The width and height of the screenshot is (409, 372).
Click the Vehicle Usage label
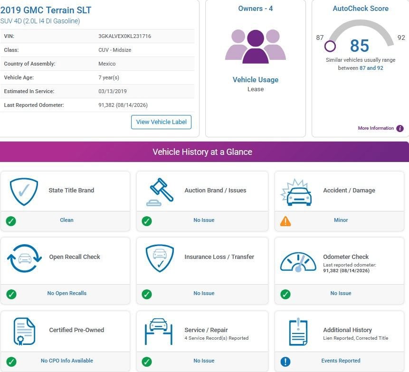256,79
